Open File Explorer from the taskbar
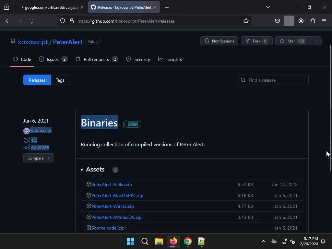The image size is (332, 249). 159,241
